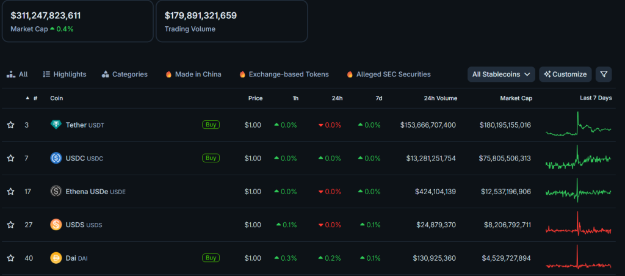Open the filter funnel icon
This screenshot has height=276, width=625.
coord(604,74)
